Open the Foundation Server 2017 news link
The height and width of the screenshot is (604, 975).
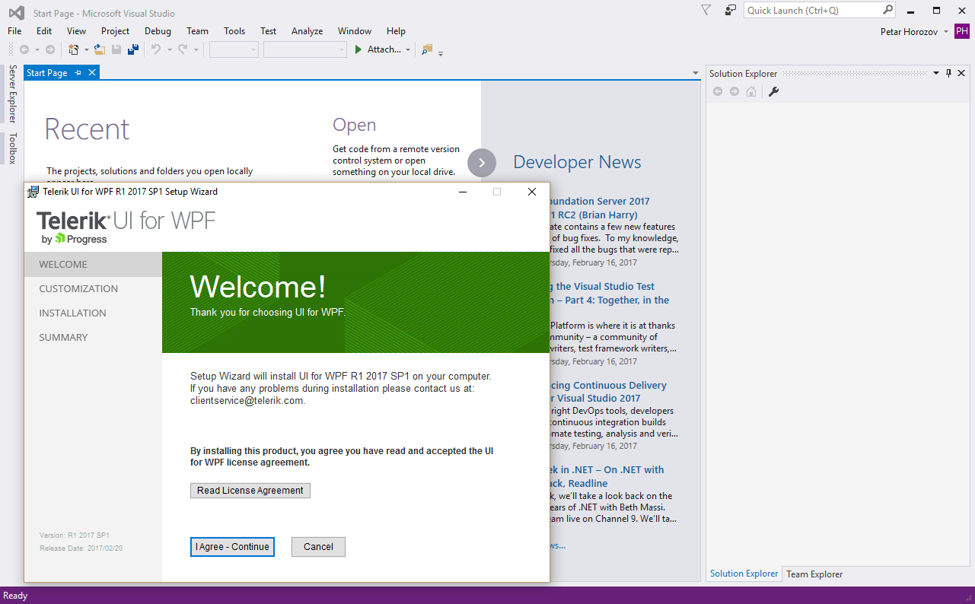coord(600,208)
